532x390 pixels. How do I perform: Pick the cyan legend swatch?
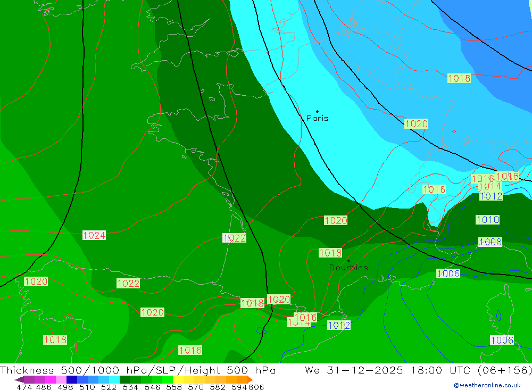114,379
